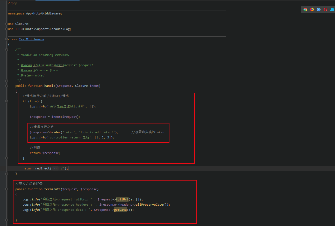Click '响应之后->response headers' string
Image resolution: width=335 pixels, height=226 pixels.
tap(68, 205)
